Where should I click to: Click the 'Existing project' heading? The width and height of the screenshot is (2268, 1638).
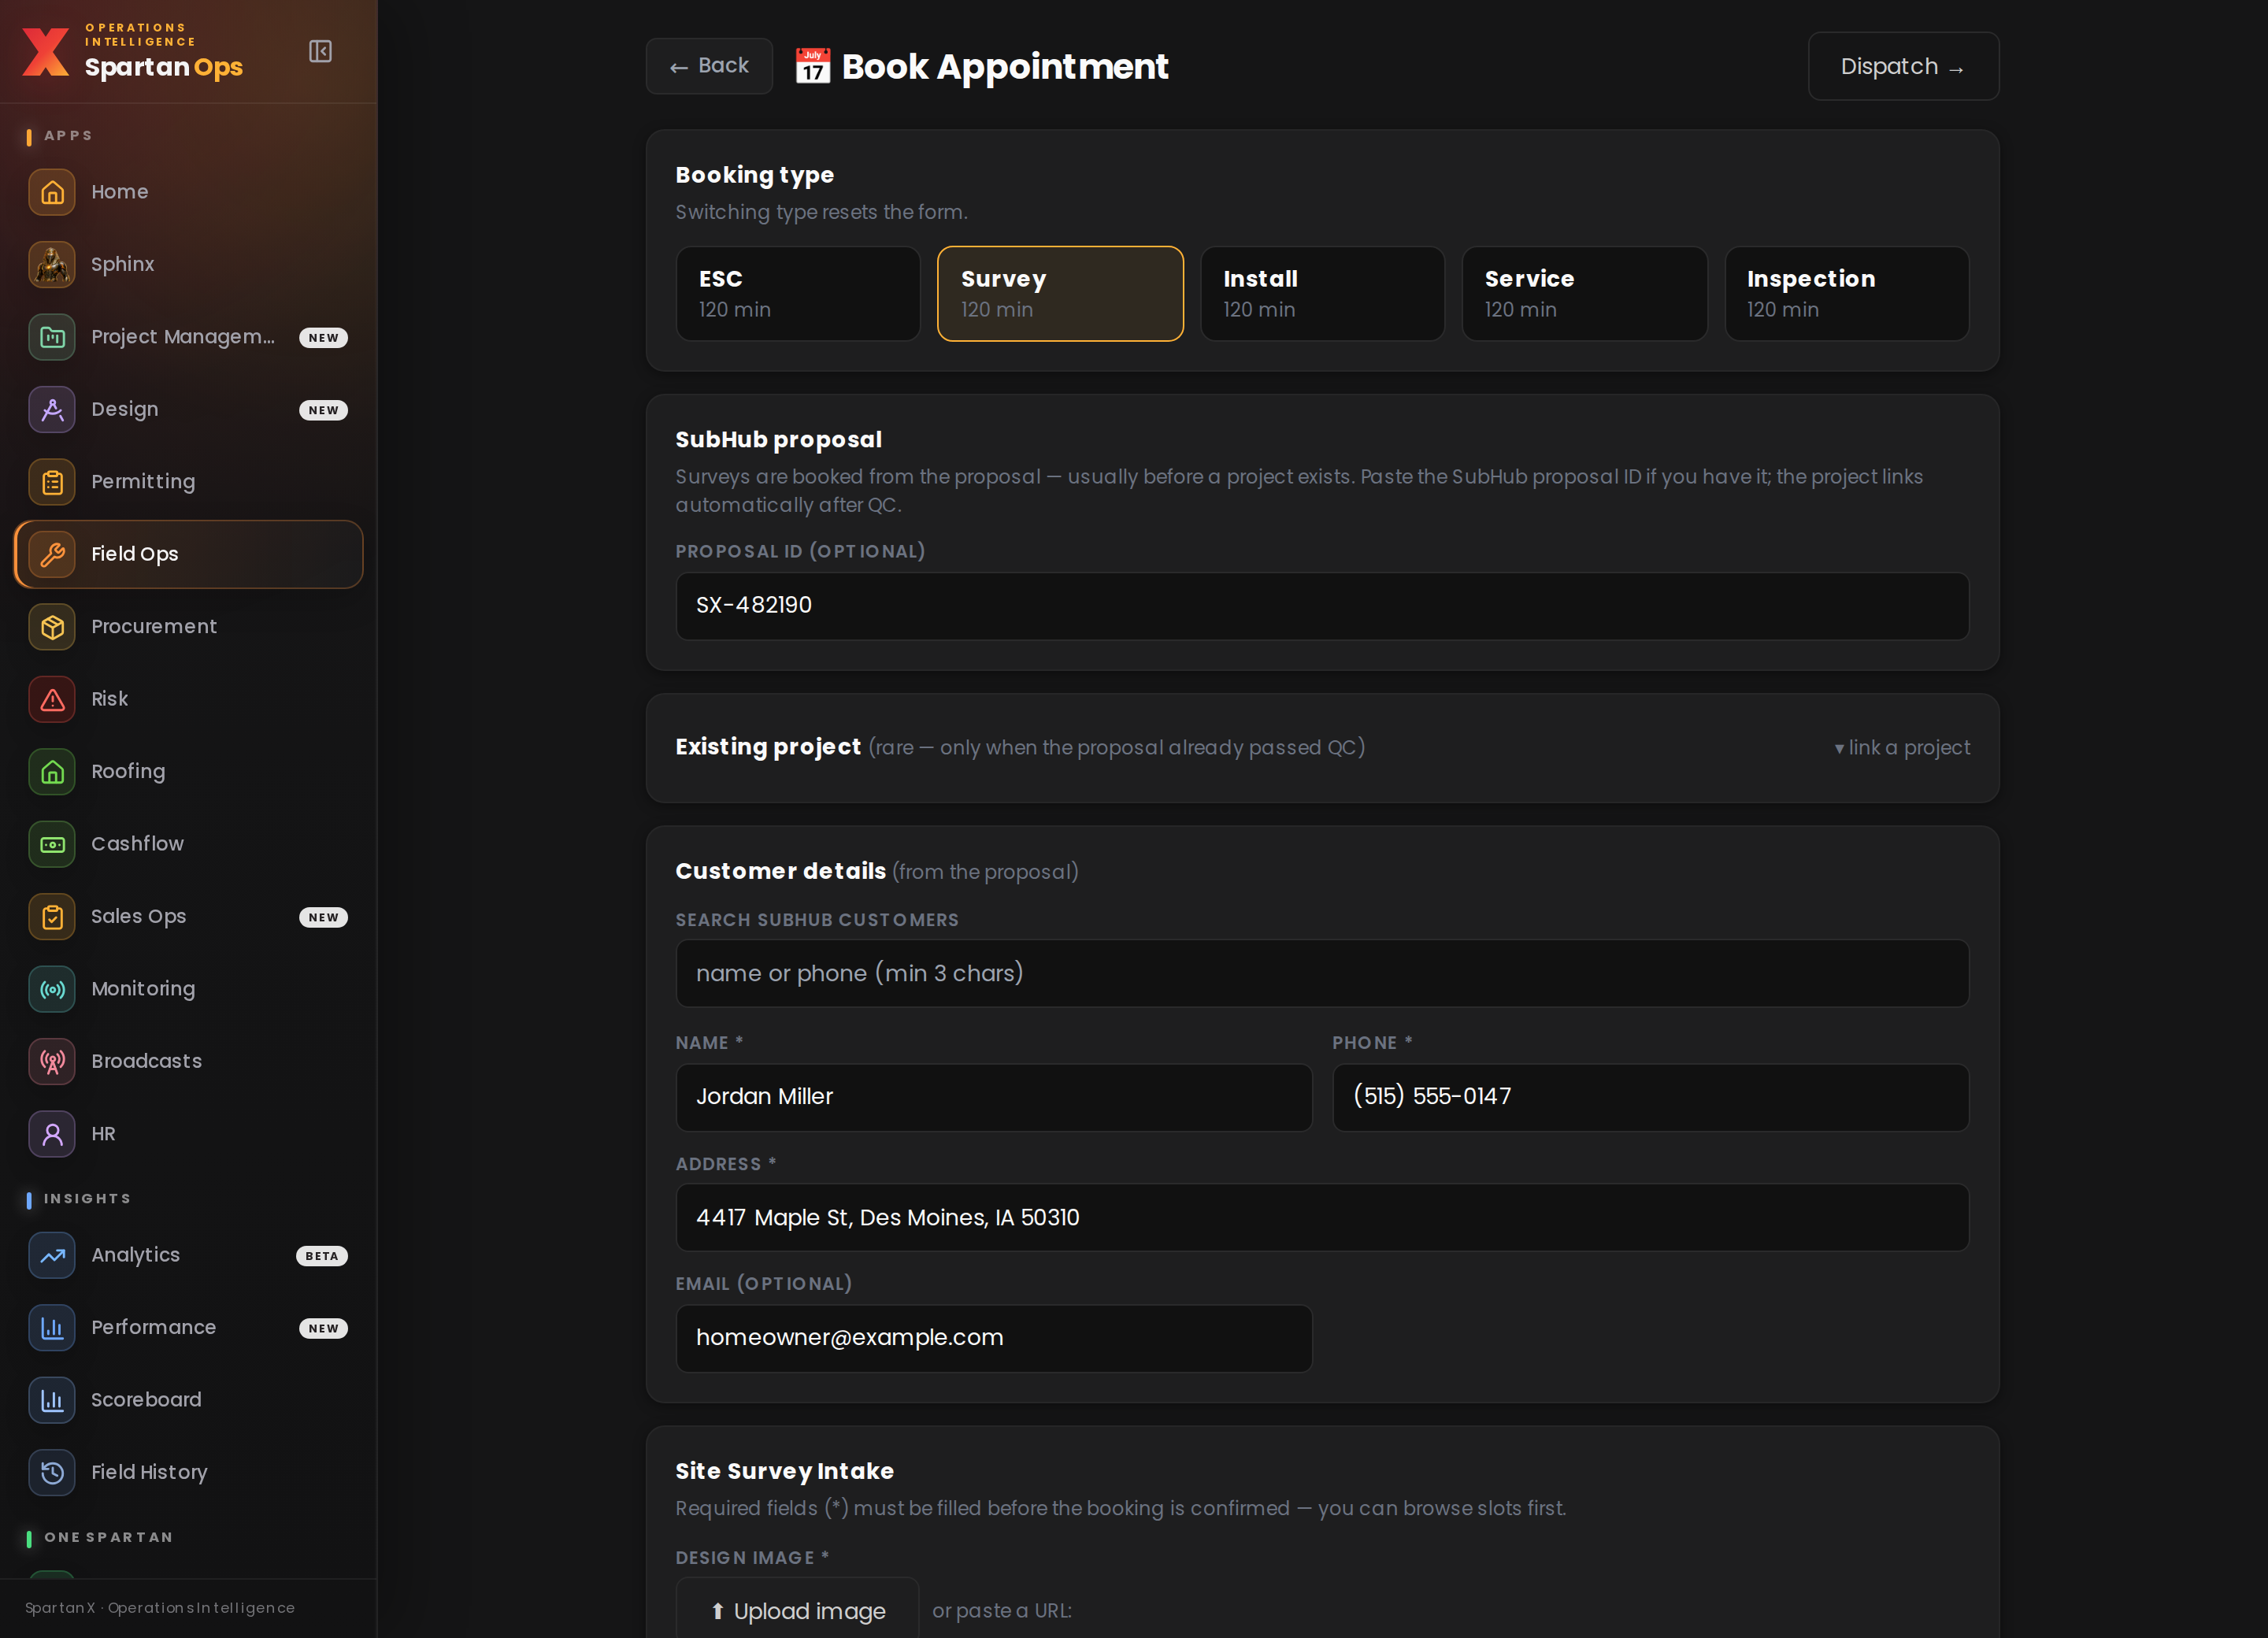[767, 747]
